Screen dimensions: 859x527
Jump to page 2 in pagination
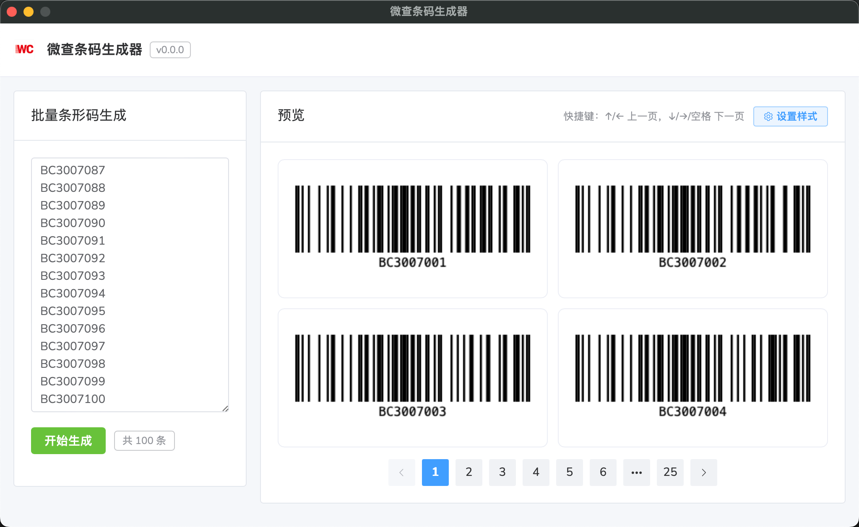pyautogui.click(x=469, y=472)
